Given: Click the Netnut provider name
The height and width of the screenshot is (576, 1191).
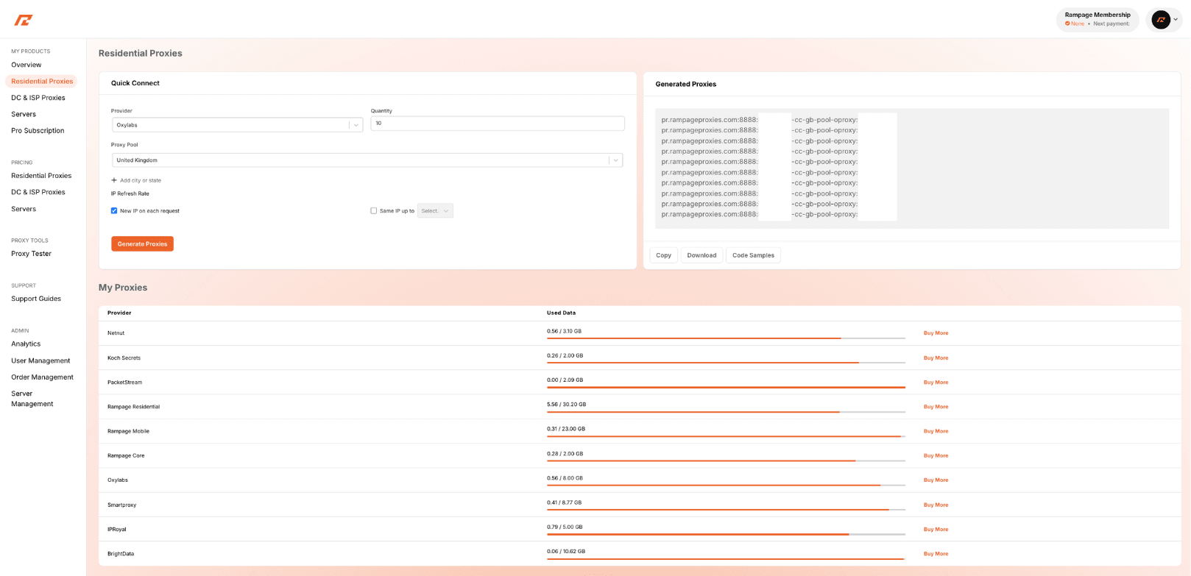Looking at the screenshot, I should click(116, 333).
